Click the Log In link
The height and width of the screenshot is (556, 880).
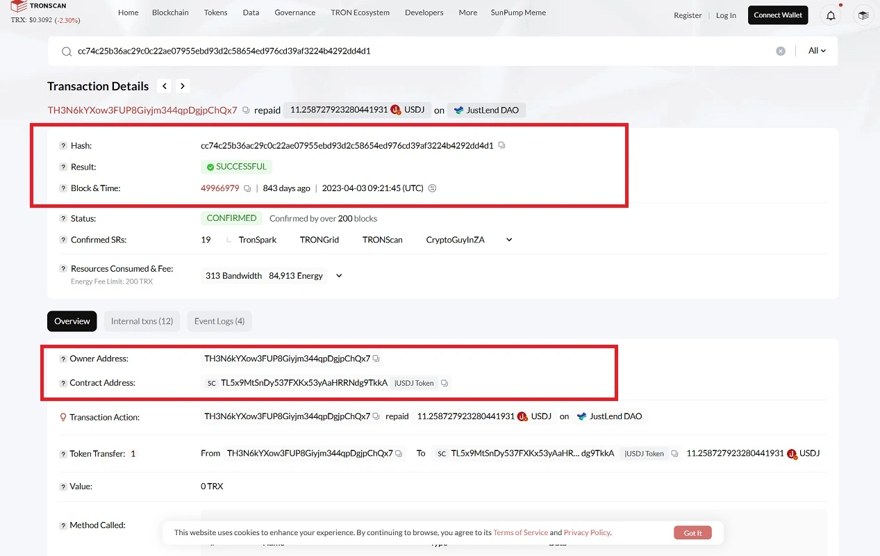[726, 15]
